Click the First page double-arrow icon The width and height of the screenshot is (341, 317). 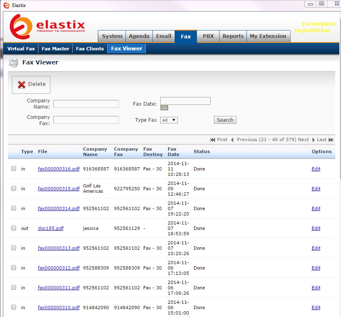point(213,140)
